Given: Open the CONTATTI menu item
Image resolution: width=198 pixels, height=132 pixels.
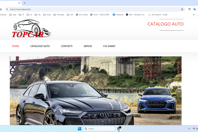Looking at the screenshot, I should click(x=67, y=46).
